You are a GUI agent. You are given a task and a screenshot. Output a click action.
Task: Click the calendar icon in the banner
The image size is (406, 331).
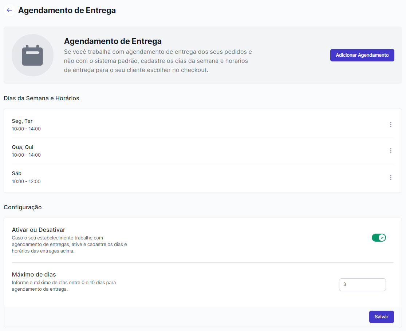coord(32,55)
